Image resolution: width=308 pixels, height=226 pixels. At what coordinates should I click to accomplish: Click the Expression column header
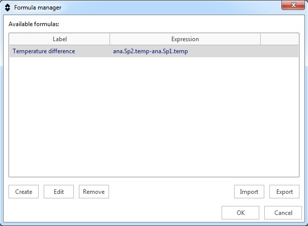pos(185,39)
